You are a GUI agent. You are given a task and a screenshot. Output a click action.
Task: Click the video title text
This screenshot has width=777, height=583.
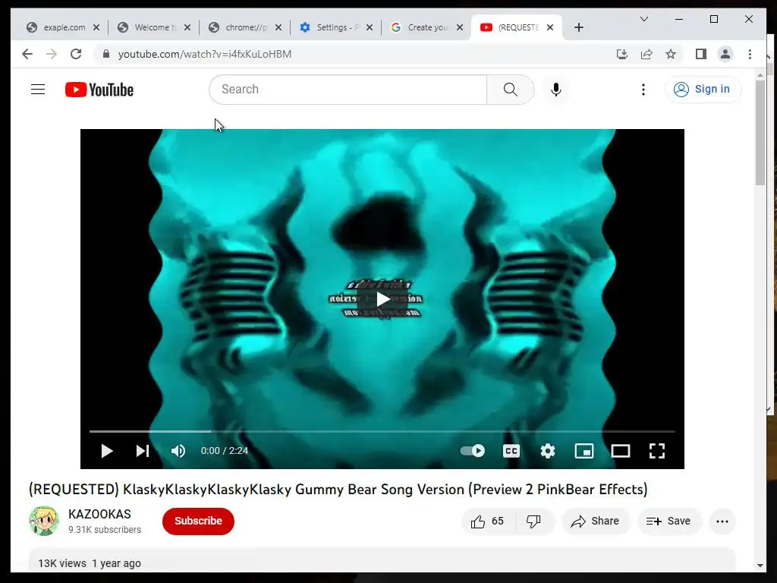338,490
